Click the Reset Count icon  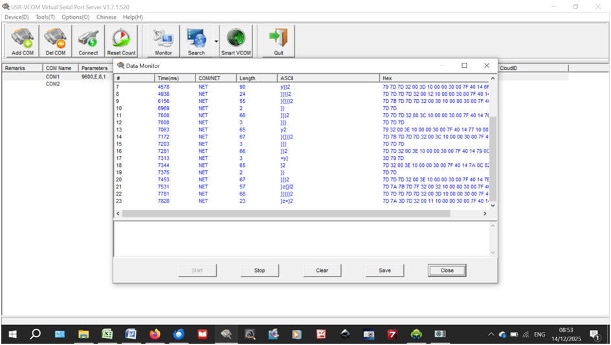[x=121, y=41]
